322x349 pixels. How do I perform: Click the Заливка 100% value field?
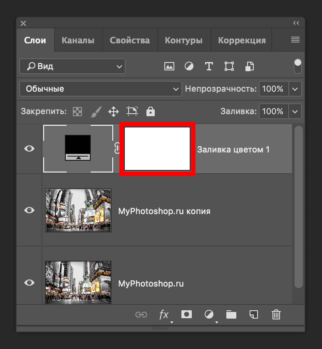click(x=274, y=111)
